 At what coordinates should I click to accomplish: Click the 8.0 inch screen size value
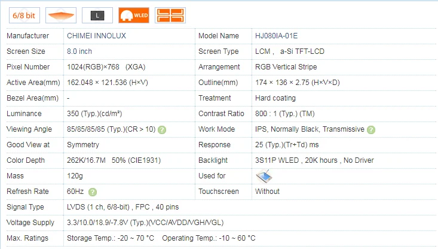(x=79, y=51)
